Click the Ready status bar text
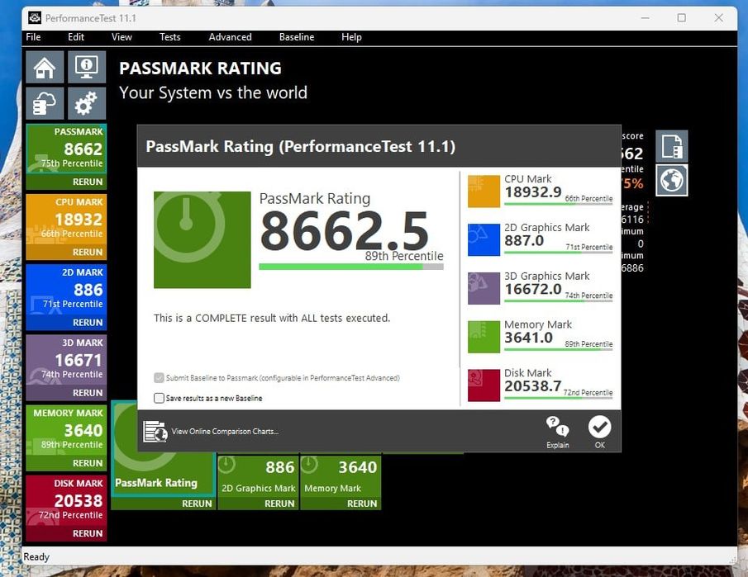748x577 pixels. [x=36, y=556]
